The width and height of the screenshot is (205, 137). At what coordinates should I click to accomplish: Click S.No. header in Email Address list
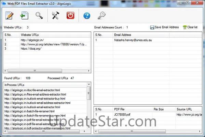[x=104, y=35]
